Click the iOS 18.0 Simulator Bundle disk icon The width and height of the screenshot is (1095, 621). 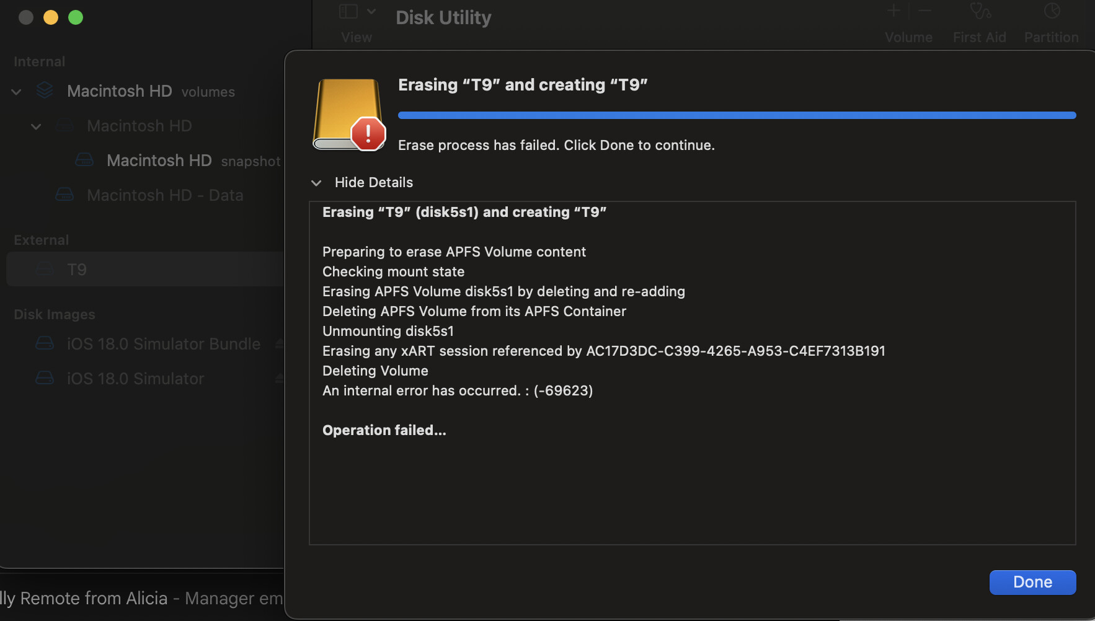45,343
